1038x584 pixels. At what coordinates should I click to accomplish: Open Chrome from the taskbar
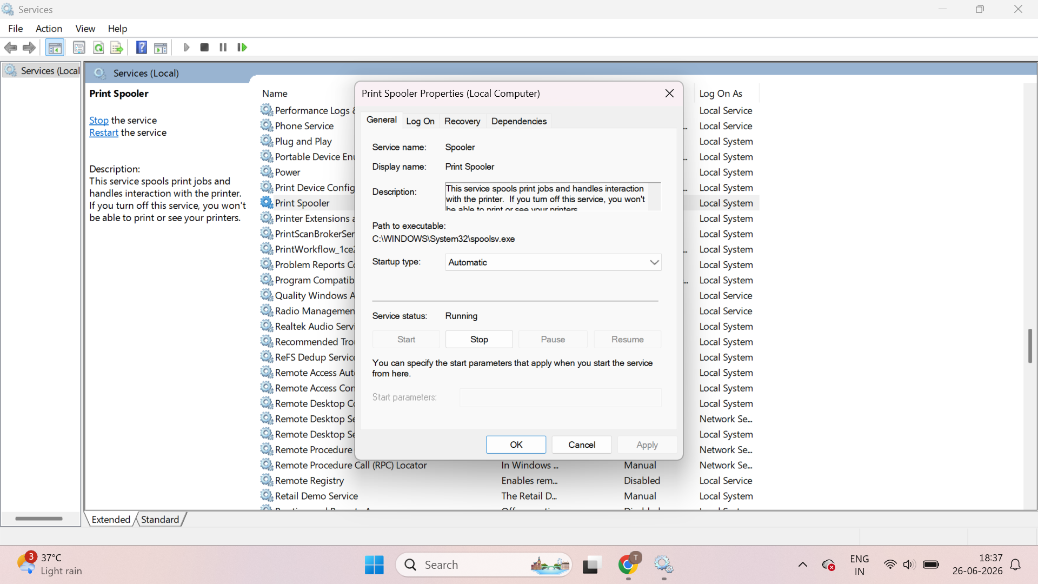tap(628, 565)
